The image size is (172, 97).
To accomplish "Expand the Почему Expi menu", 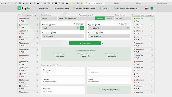I will point(44,8).
